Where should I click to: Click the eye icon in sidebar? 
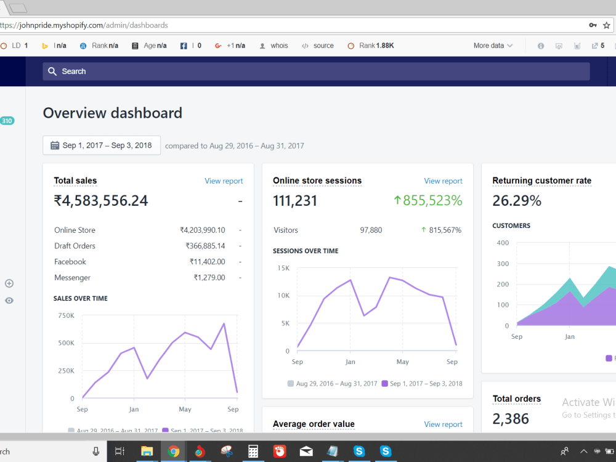(9, 301)
